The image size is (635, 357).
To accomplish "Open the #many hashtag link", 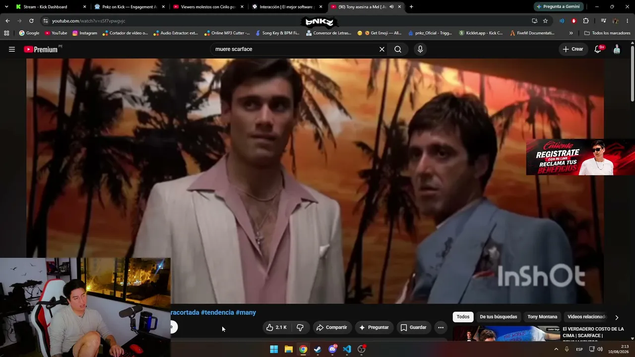I will [x=246, y=312].
